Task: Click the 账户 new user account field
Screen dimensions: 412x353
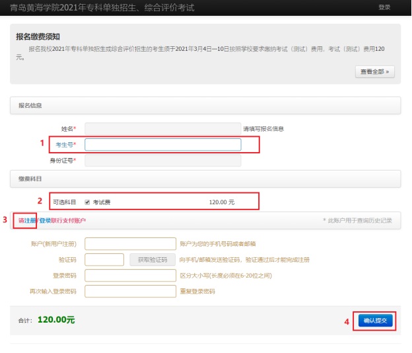Action: tap(130, 244)
